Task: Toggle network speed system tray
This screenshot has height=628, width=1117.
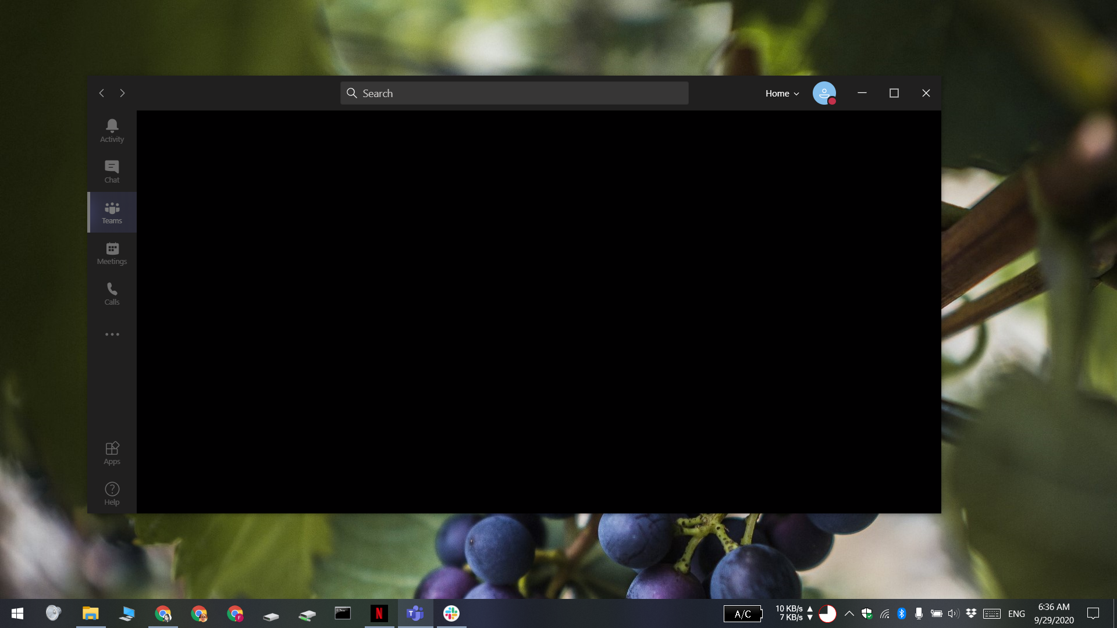Action: [794, 613]
